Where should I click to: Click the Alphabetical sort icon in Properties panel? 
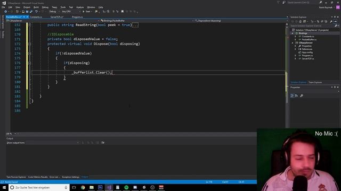click(296, 95)
